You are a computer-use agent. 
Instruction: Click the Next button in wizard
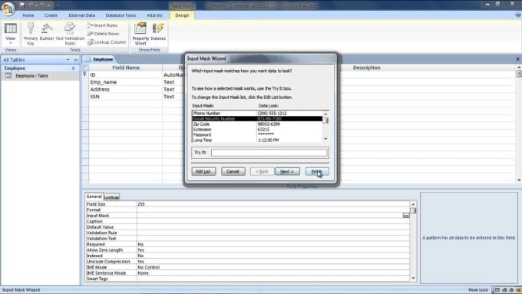[x=287, y=171]
